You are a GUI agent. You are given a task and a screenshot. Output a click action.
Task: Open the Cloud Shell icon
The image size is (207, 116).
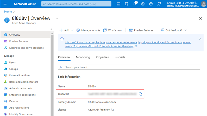pos(118,4)
